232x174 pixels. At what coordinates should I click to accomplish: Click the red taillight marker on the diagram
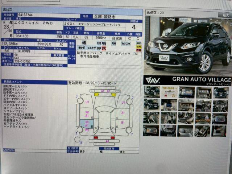pos(96,138)
